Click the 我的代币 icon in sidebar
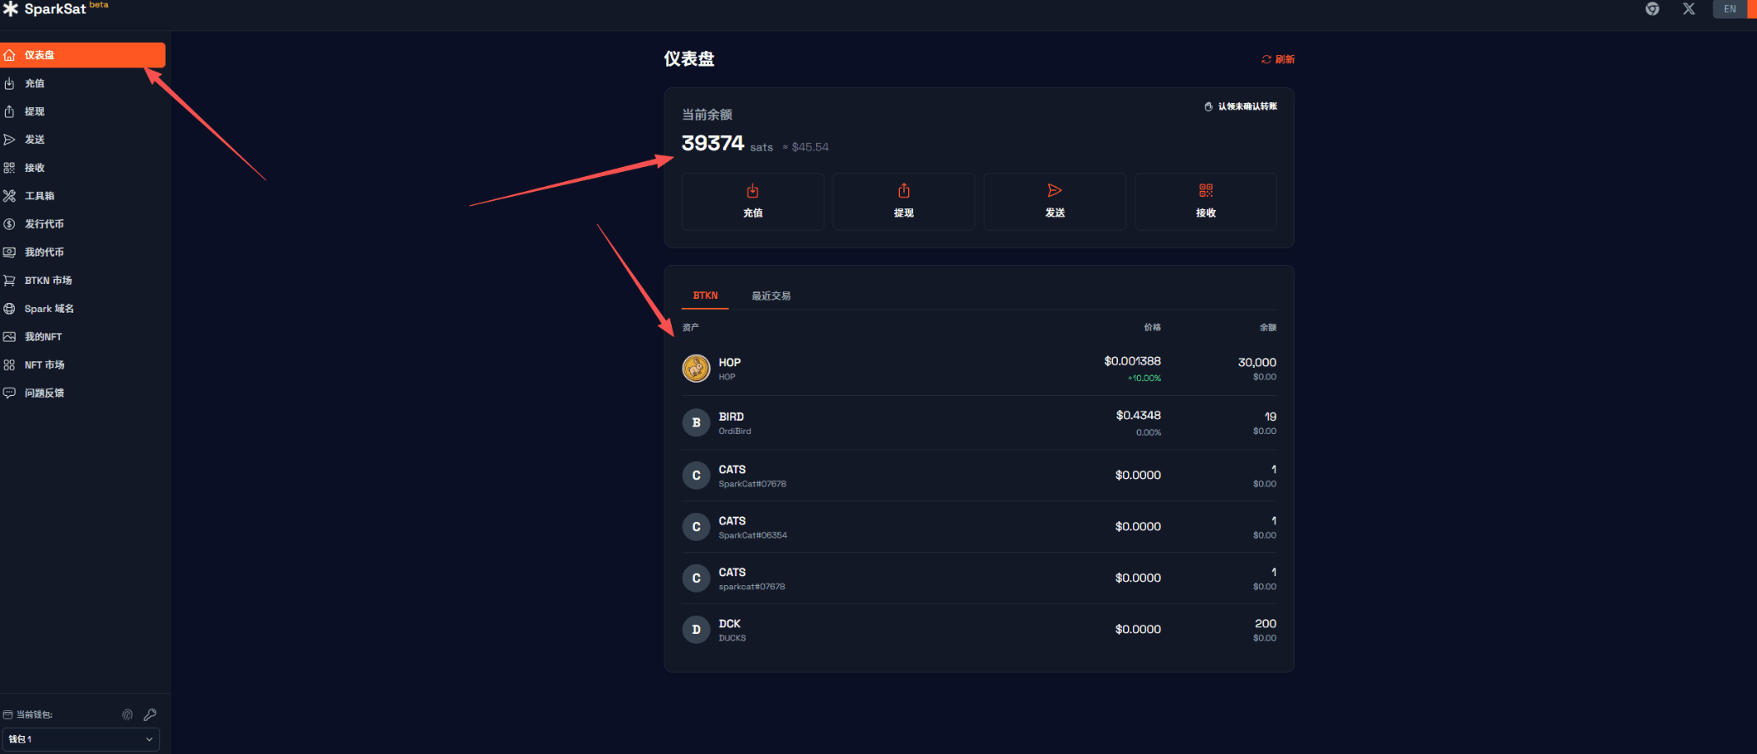Screen dimensions: 1757x754 [x=9, y=252]
